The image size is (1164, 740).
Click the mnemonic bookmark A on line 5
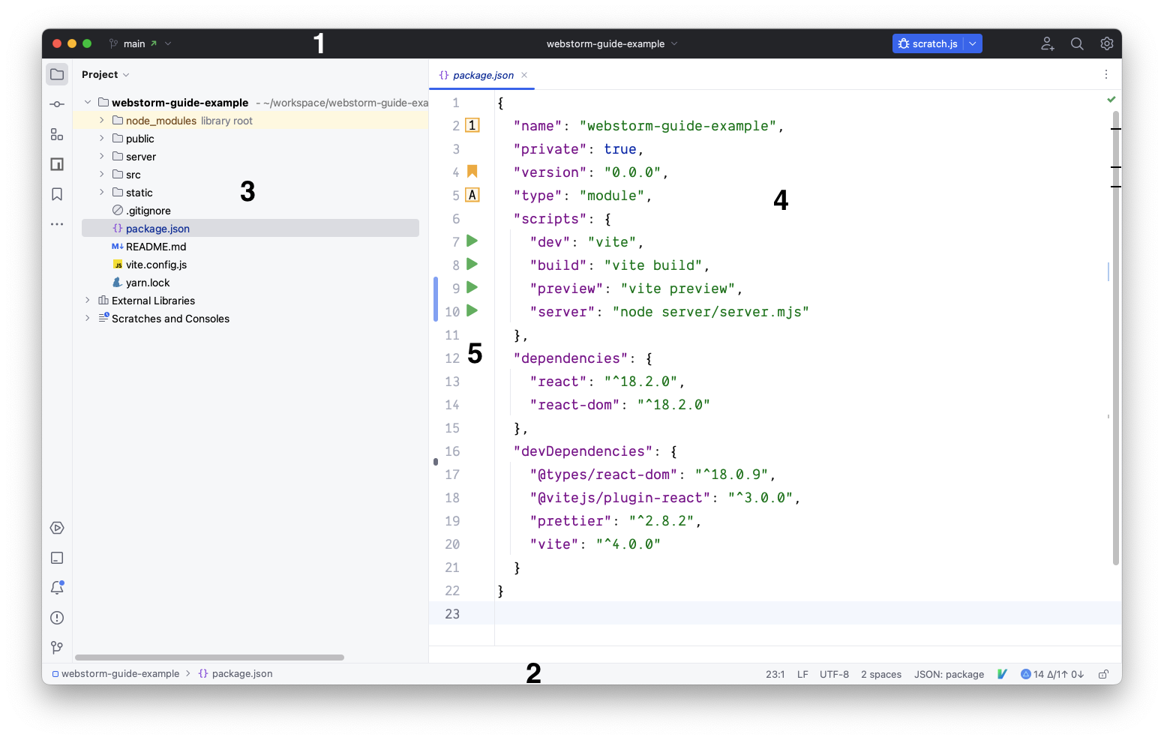tap(472, 195)
